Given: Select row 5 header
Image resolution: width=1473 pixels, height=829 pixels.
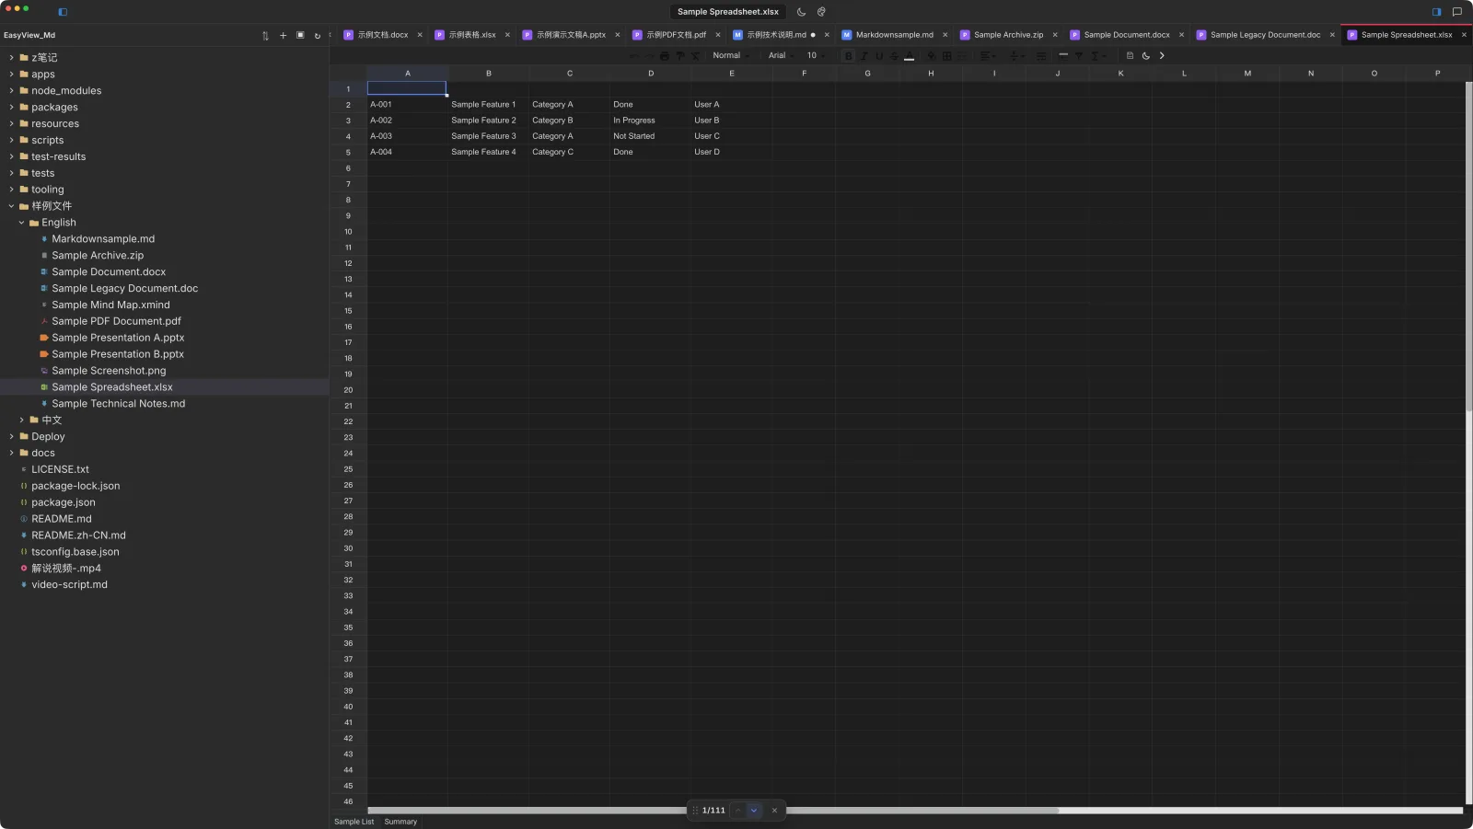Looking at the screenshot, I should click(x=348, y=153).
